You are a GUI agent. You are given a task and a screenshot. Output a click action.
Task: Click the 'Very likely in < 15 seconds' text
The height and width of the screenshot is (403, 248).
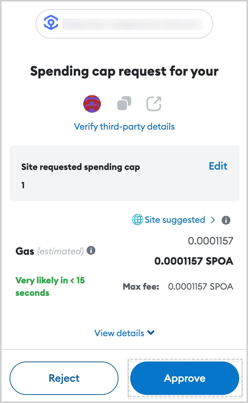pos(50,287)
